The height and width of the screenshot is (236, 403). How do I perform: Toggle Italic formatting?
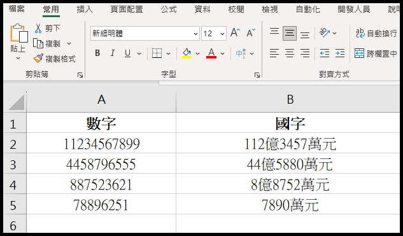pyautogui.click(x=112, y=53)
